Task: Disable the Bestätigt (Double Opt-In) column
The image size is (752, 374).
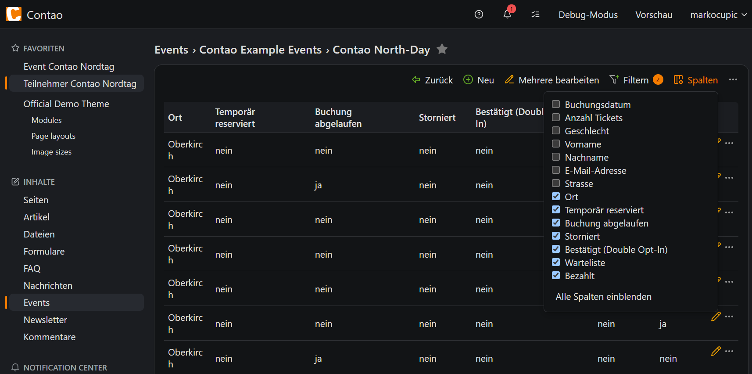Action: [x=556, y=249]
